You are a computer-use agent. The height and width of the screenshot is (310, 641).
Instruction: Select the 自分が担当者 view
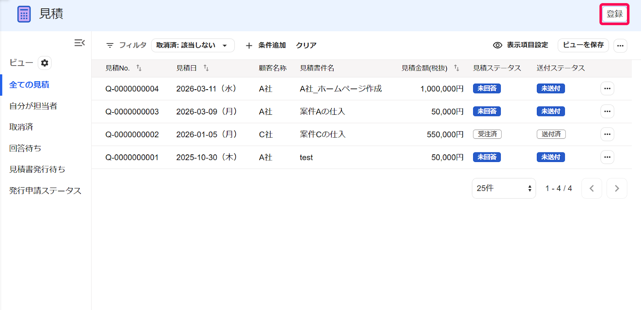(33, 106)
